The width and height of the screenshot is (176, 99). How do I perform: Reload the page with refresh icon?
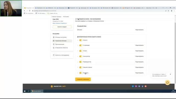click(30, 11)
